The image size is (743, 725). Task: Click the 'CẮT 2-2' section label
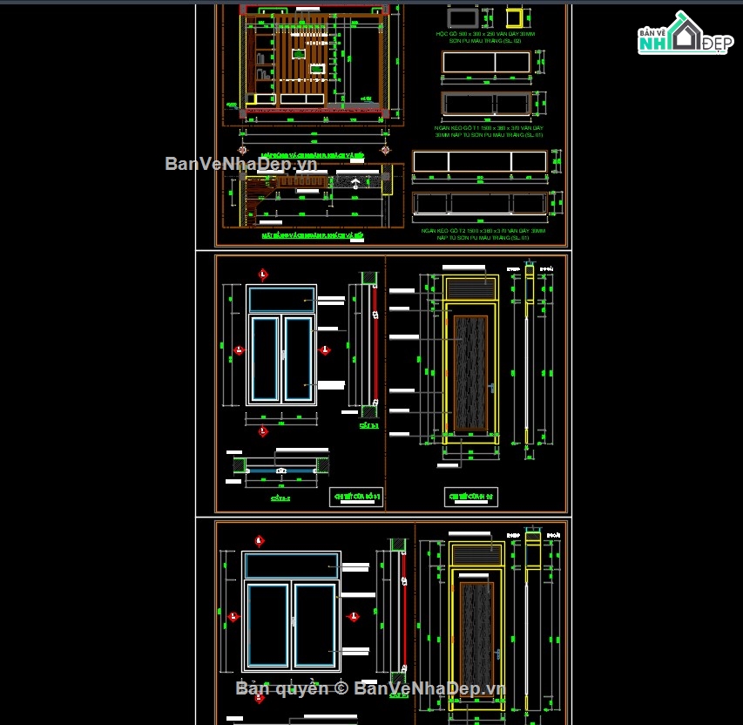pyautogui.click(x=280, y=498)
